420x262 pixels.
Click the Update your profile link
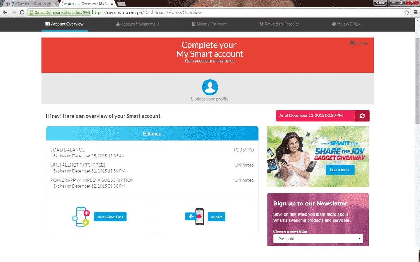pyautogui.click(x=210, y=99)
